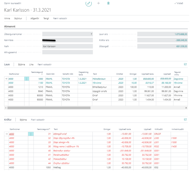Image resolution: width=190 pixels, height=171 pixels.
Task: Click the Athugasemd input field
Action: point(67,52)
